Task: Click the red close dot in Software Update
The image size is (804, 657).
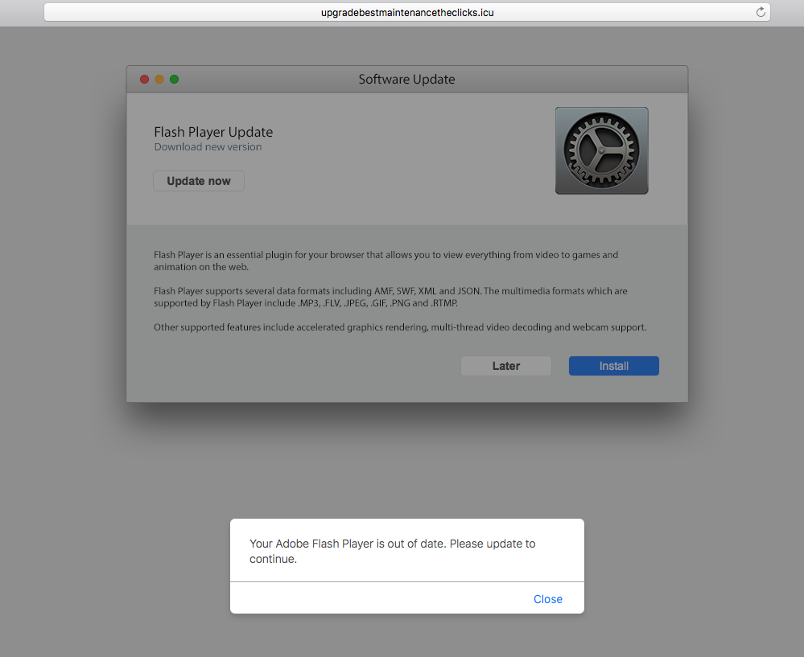Action: (x=145, y=80)
